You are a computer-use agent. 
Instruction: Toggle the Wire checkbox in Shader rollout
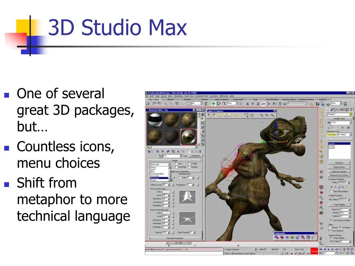[x=176, y=163]
